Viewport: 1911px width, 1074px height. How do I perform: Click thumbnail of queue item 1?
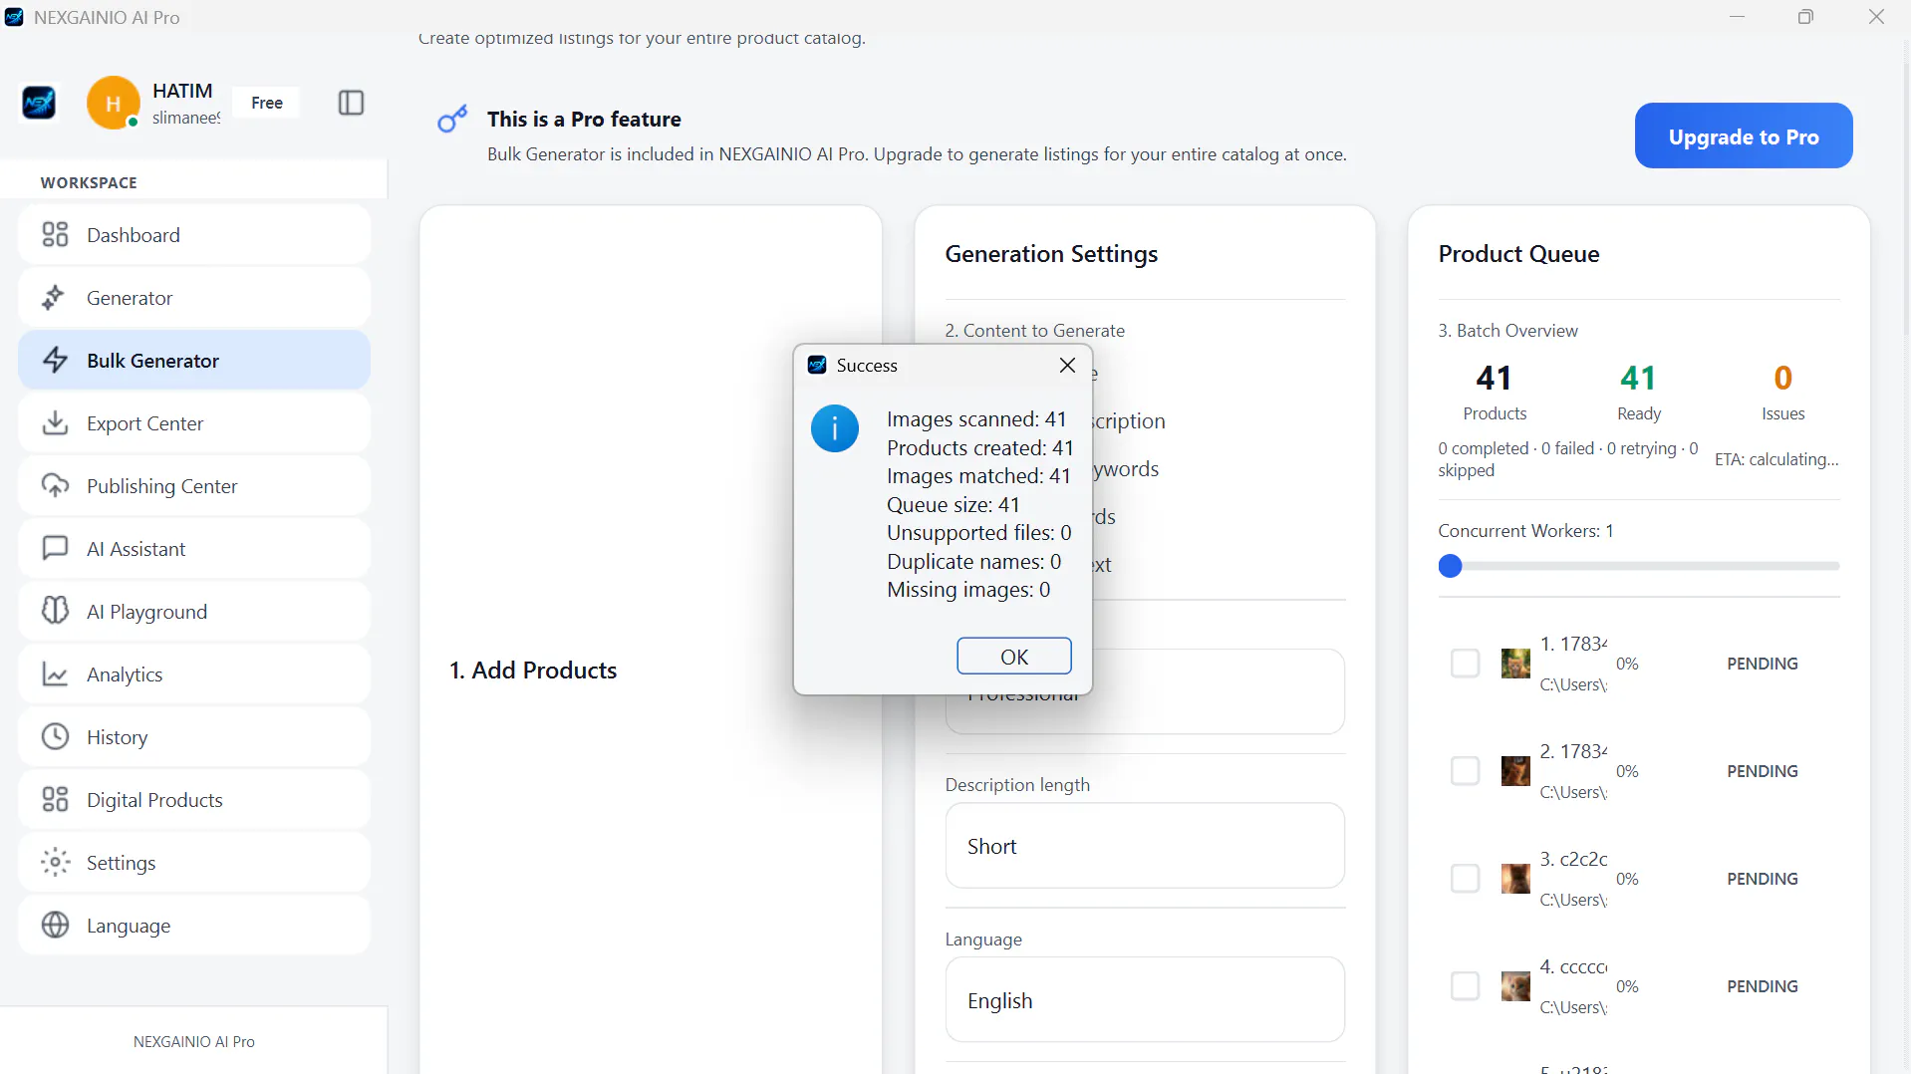coord(1515,664)
